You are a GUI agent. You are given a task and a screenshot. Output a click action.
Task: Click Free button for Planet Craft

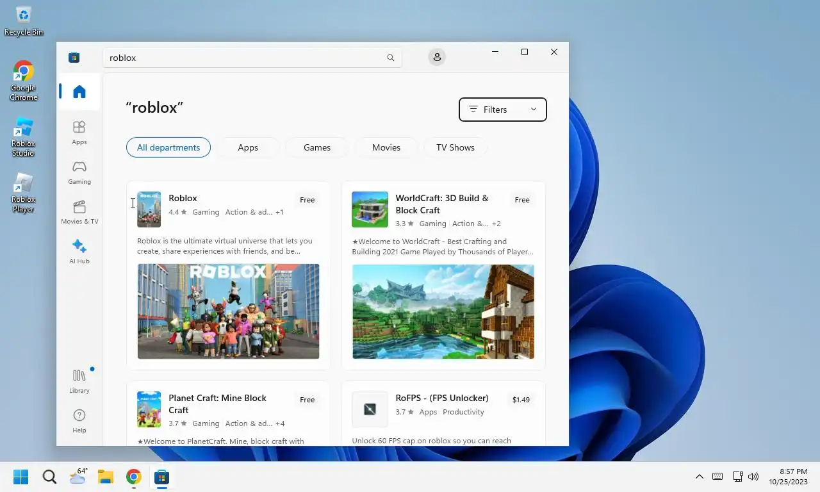tap(307, 400)
